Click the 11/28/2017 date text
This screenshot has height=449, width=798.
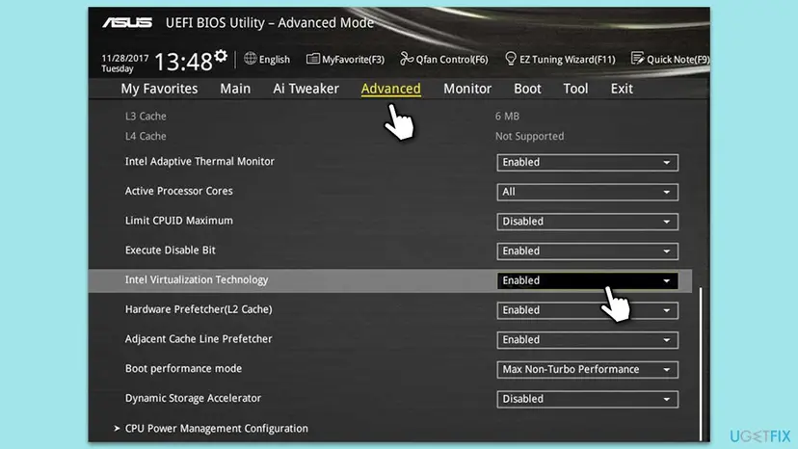coord(124,58)
